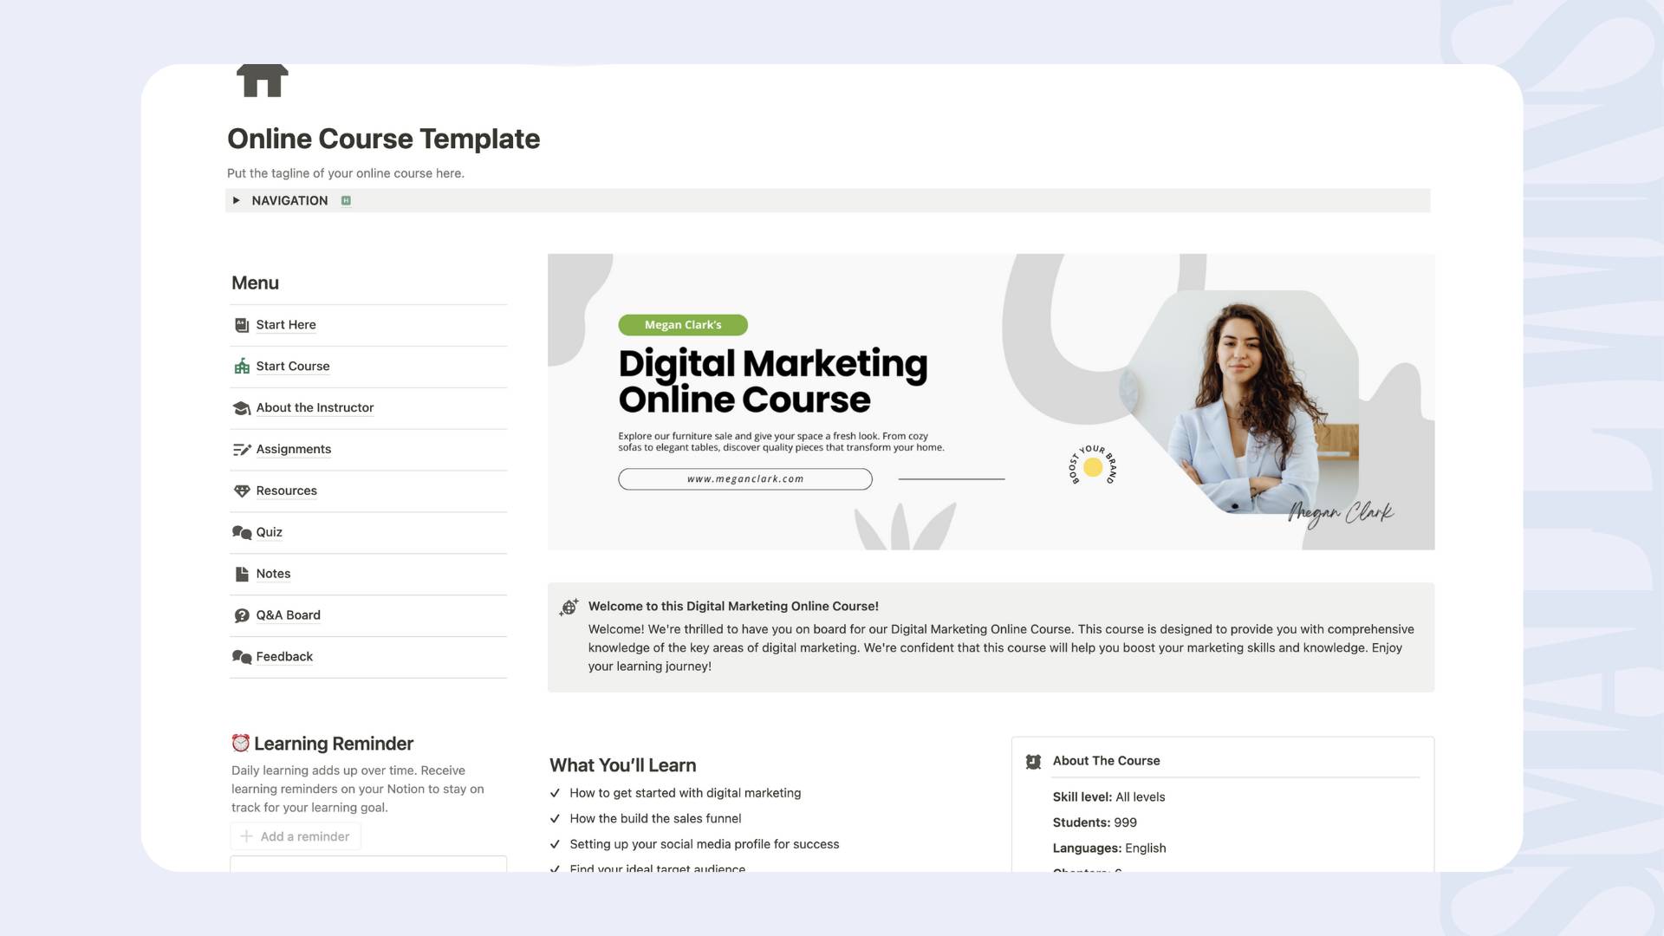Click the green badge next to NAVIGATION

(x=346, y=200)
